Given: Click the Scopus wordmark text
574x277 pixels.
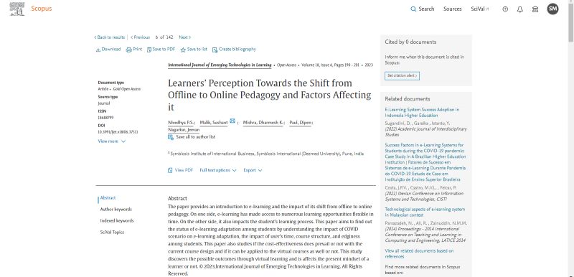Looking at the screenshot, I should pyautogui.click(x=42, y=9).
